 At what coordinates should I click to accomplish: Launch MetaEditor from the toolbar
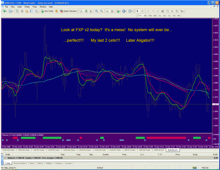tap(56, 11)
